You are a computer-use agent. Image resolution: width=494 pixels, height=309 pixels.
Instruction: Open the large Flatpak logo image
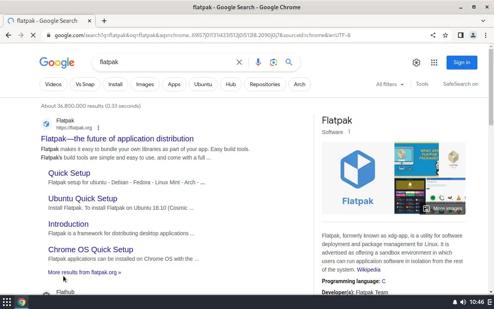tap(358, 178)
